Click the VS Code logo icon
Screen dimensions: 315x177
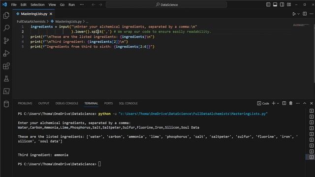(x=4, y=4)
